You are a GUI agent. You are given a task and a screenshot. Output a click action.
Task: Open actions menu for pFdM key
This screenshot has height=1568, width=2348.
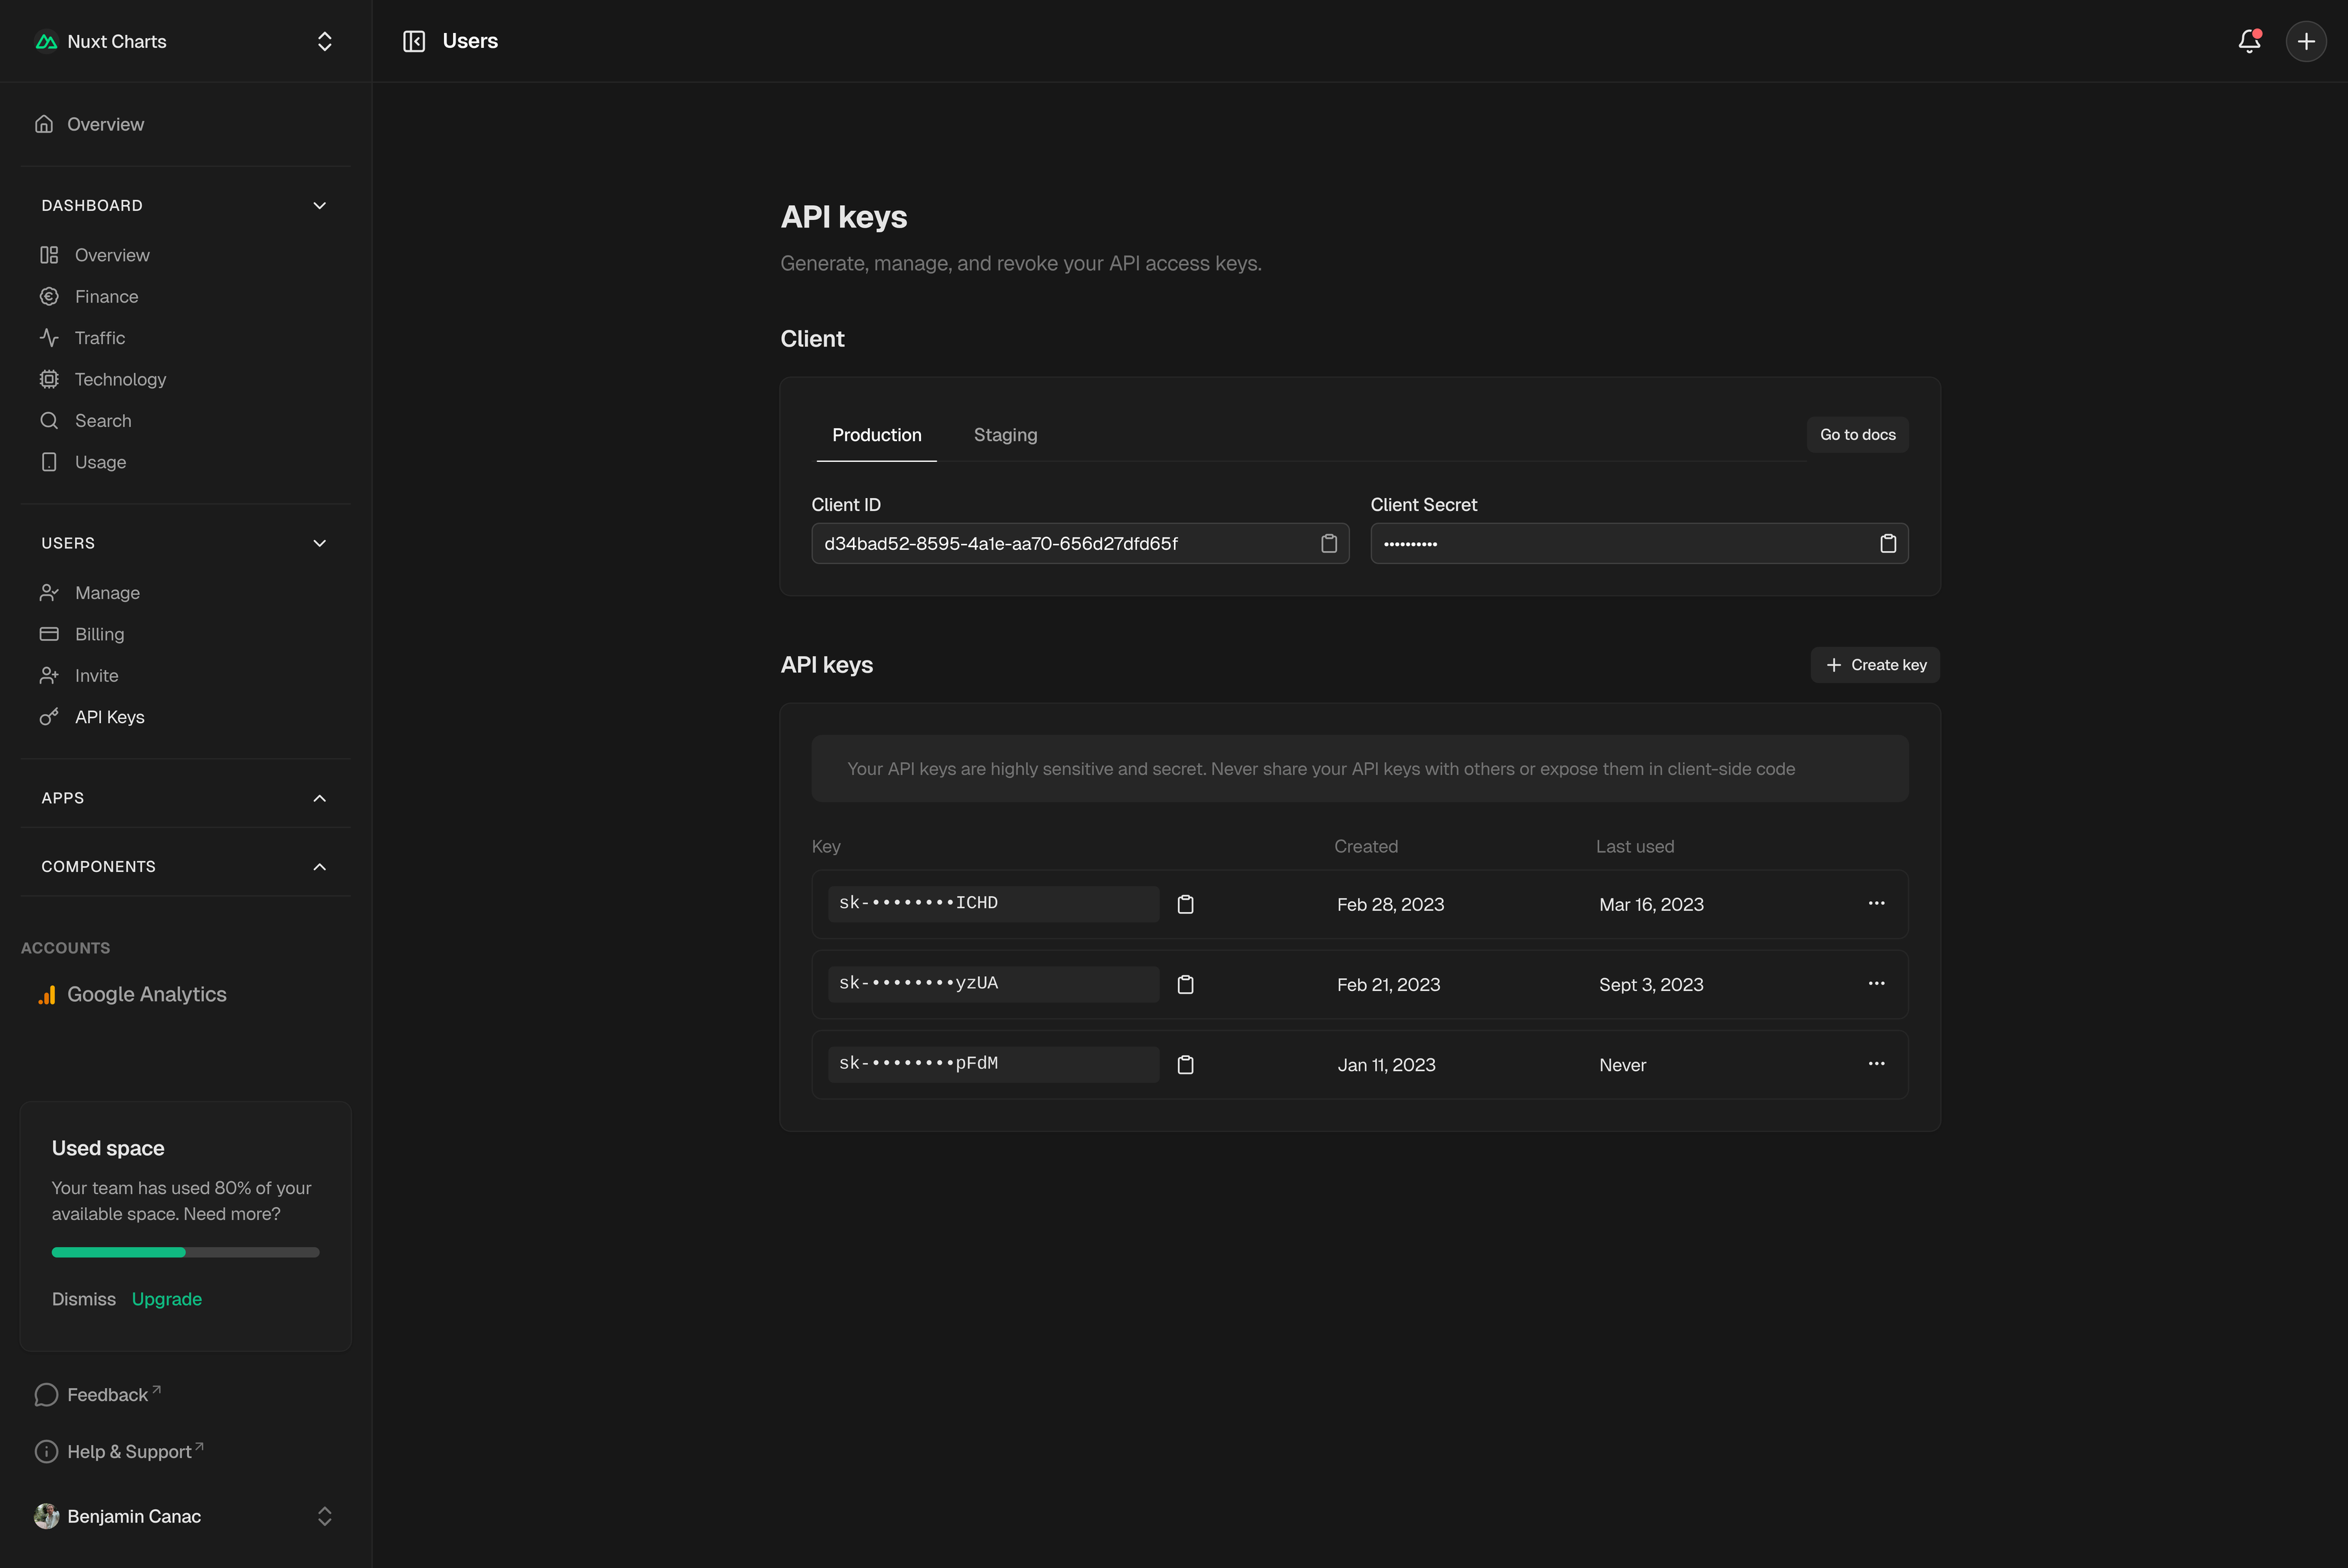pos(1876,1064)
